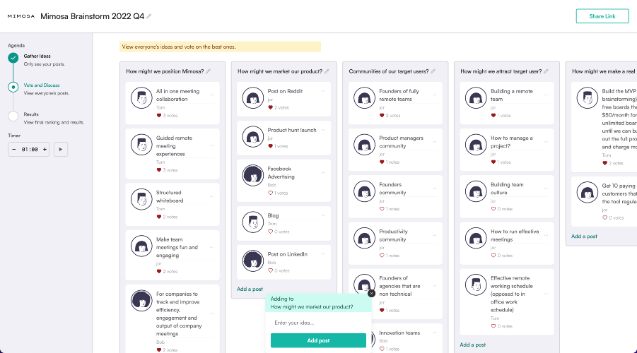Vote heart on 'Effective remote working schedule'
The image size is (637, 353).
(493, 326)
